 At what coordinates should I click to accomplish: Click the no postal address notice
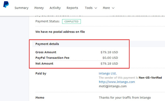click(60, 32)
